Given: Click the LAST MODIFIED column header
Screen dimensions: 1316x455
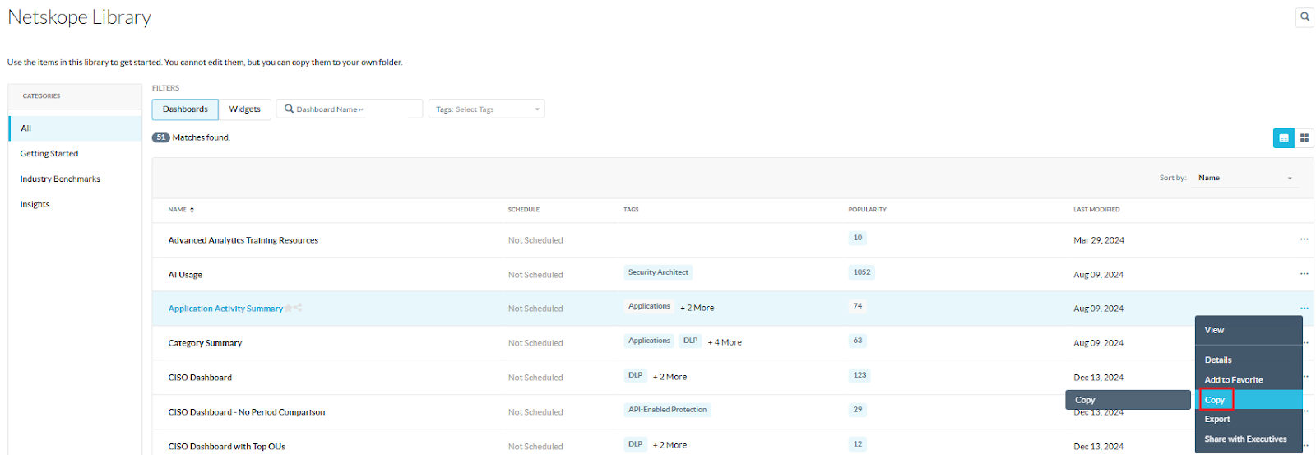Looking at the screenshot, I should click(x=1096, y=210).
